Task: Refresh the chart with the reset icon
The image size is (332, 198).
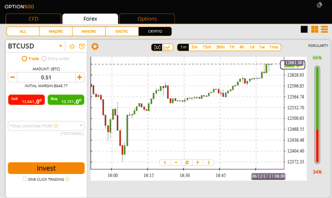Action: [x=187, y=162]
